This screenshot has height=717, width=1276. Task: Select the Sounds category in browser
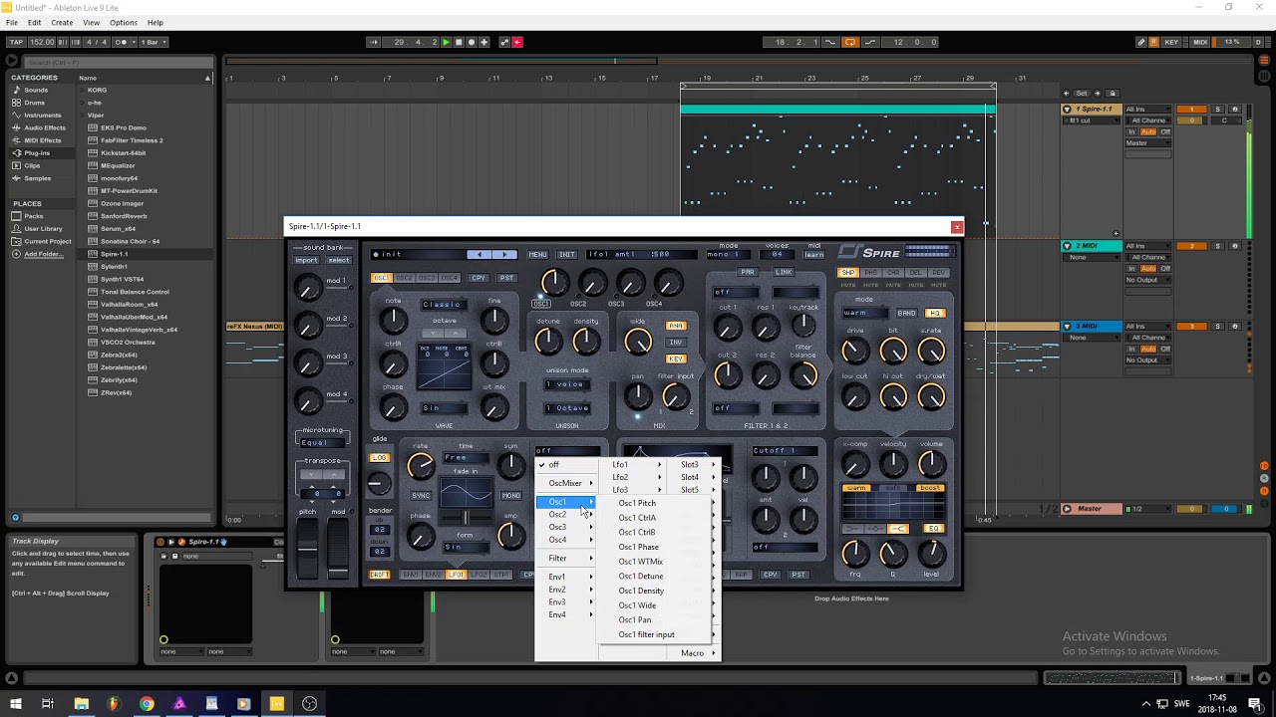(x=36, y=90)
